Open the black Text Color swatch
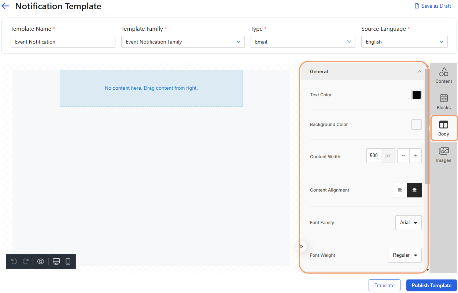458x293 pixels. pyautogui.click(x=416, y=95)
